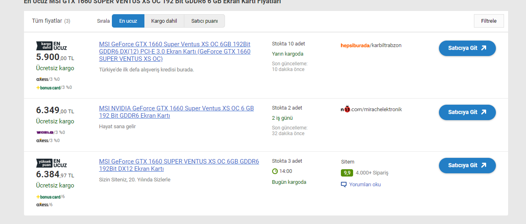
Task: Open the n11 MSI NVIDIA GeForce product link
Action: coord(176,112)
